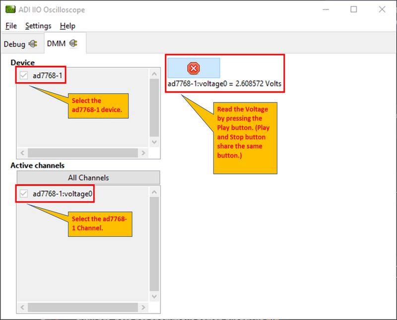
Task: Open the File menu
Action: tap(11, 26)
